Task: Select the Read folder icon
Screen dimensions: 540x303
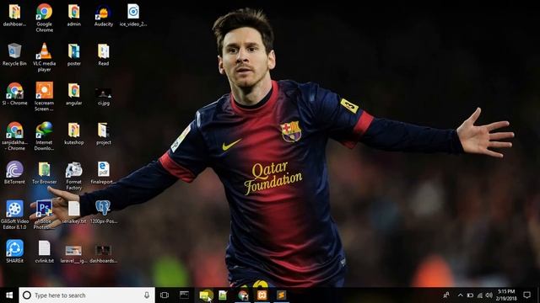Action: pos(103,55)
